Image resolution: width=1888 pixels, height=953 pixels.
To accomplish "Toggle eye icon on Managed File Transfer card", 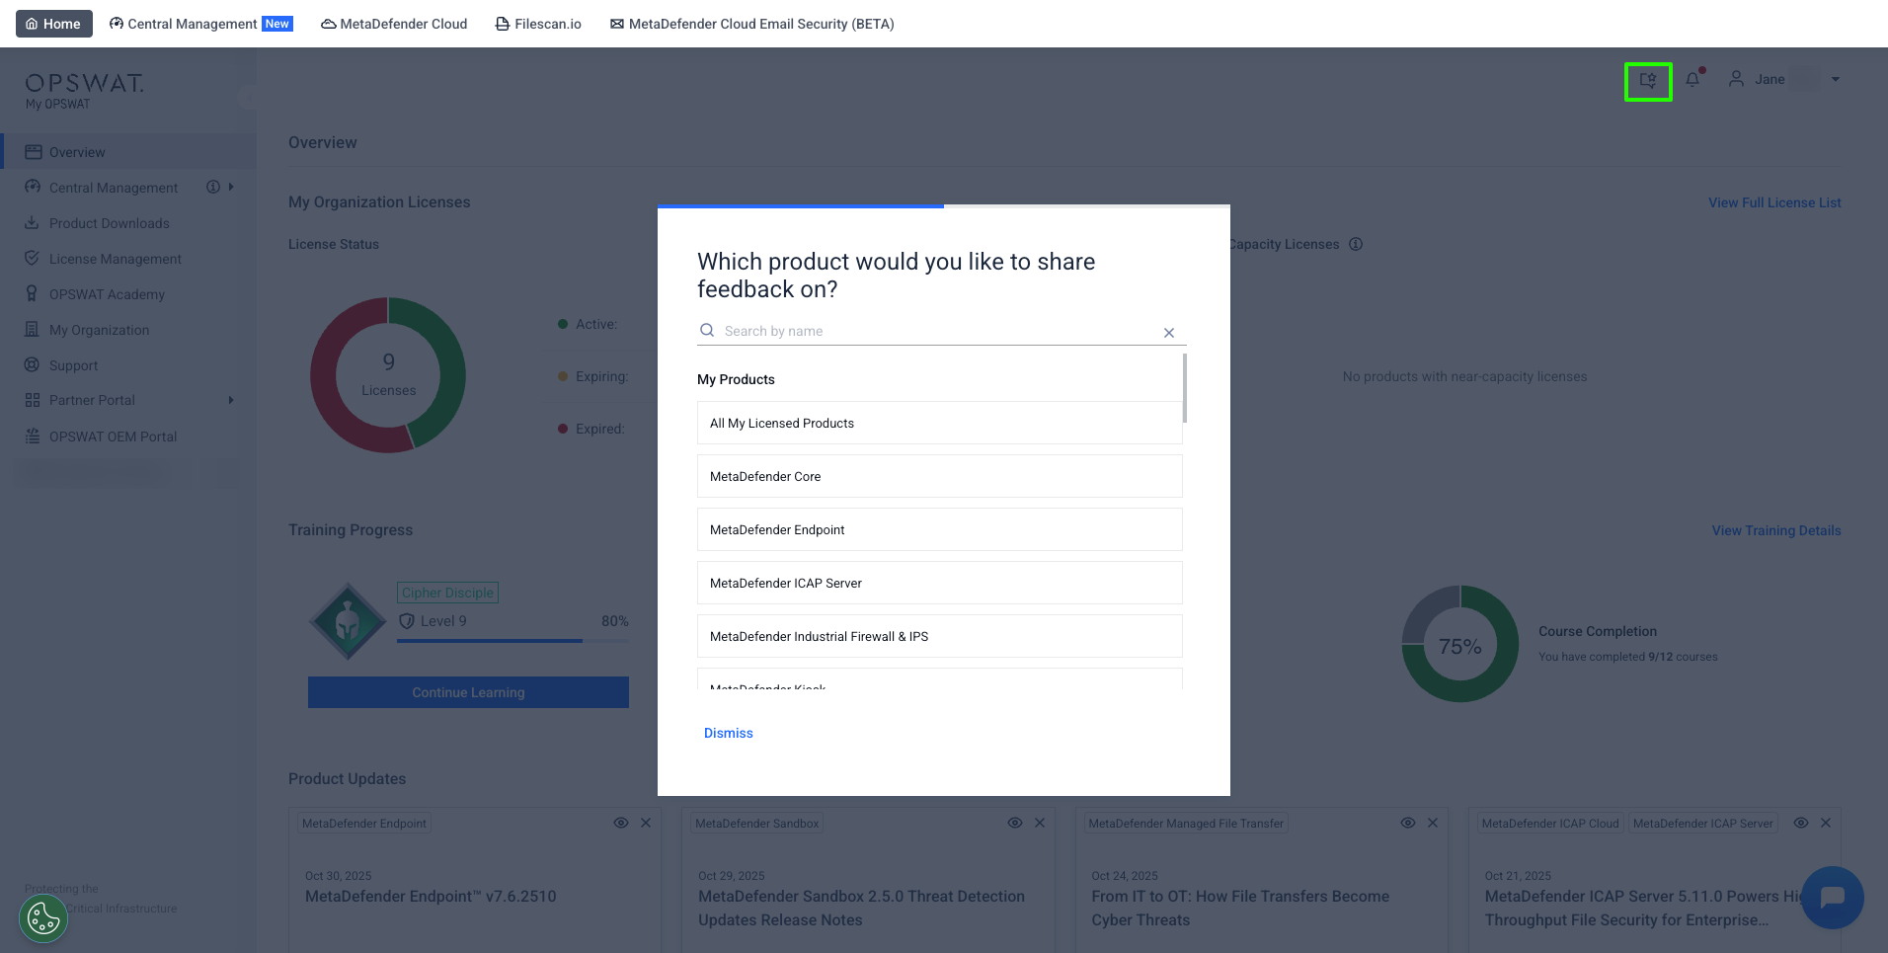I will 1407,823.
